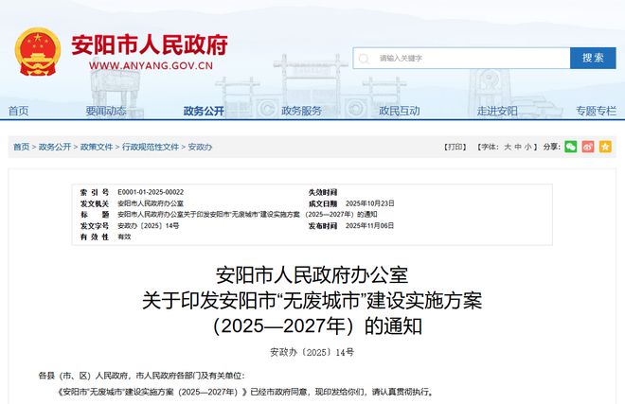Select index number E0001-01-2025-00022

(151, 192)
